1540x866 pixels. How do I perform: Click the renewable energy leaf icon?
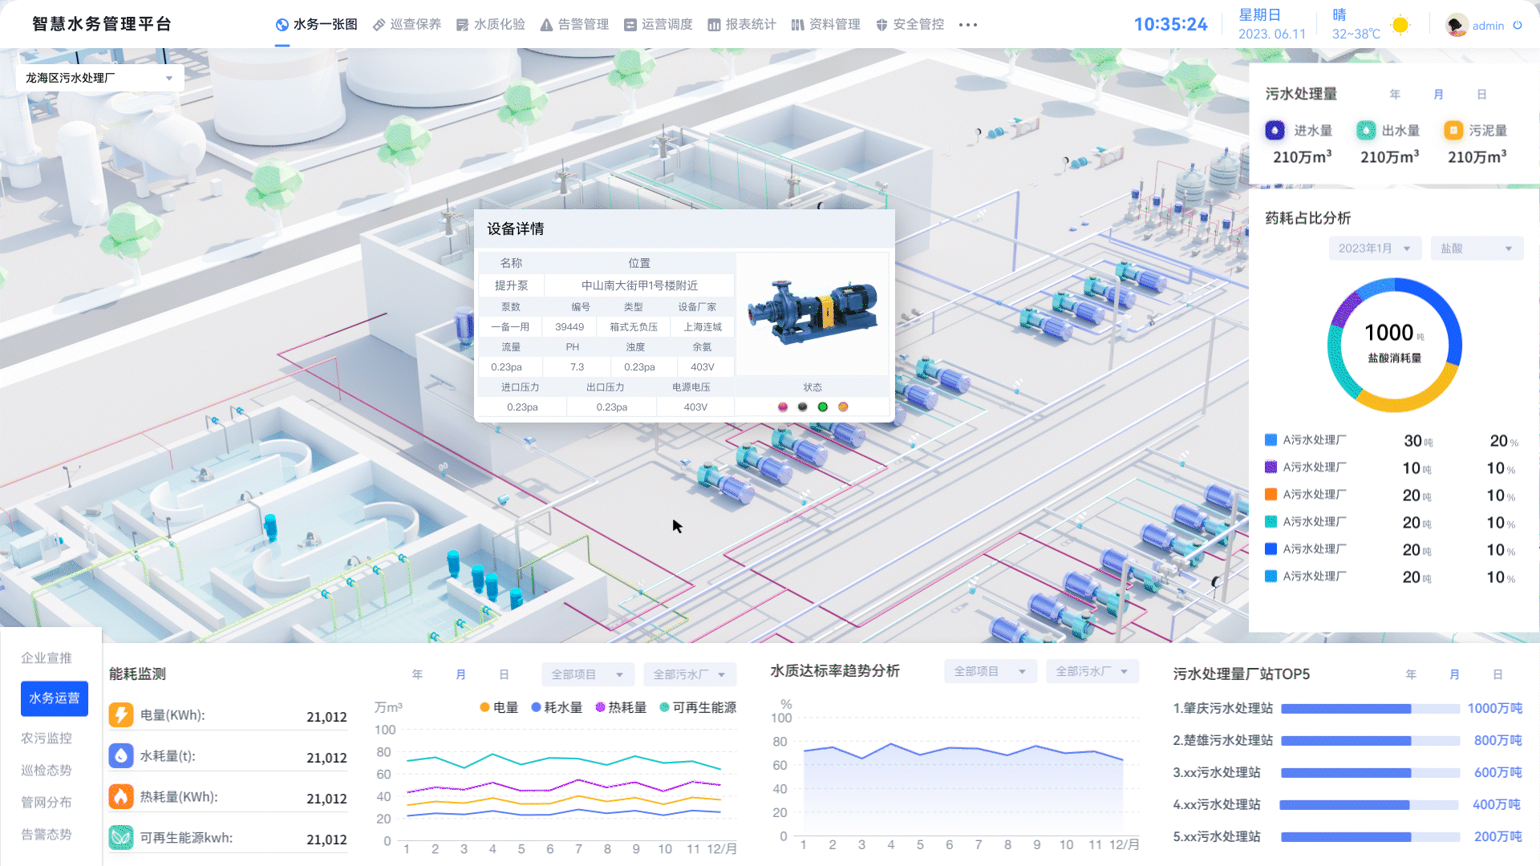coord(121,837)
